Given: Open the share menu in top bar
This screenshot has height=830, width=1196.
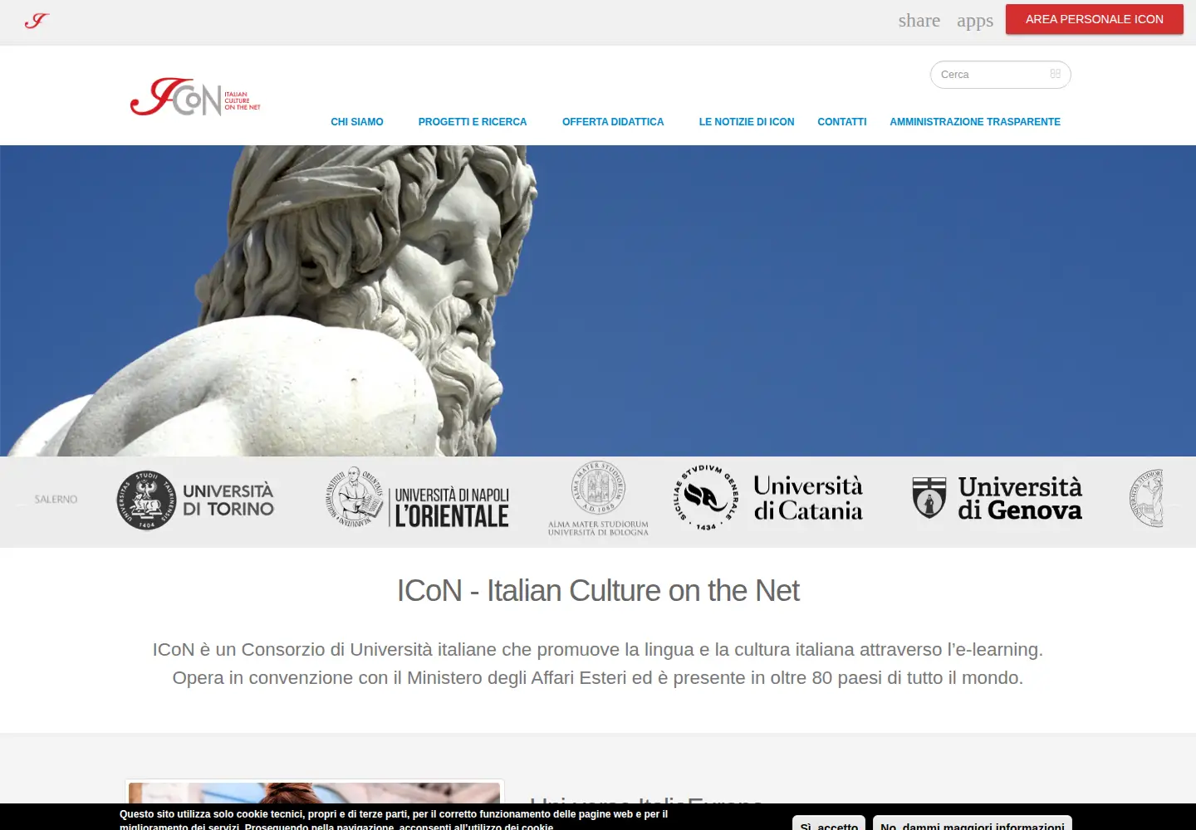Looking at the screenshot, I should click(919, 20).
